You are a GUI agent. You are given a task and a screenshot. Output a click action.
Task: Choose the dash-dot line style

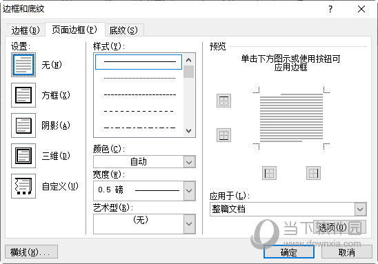point(139,128)
